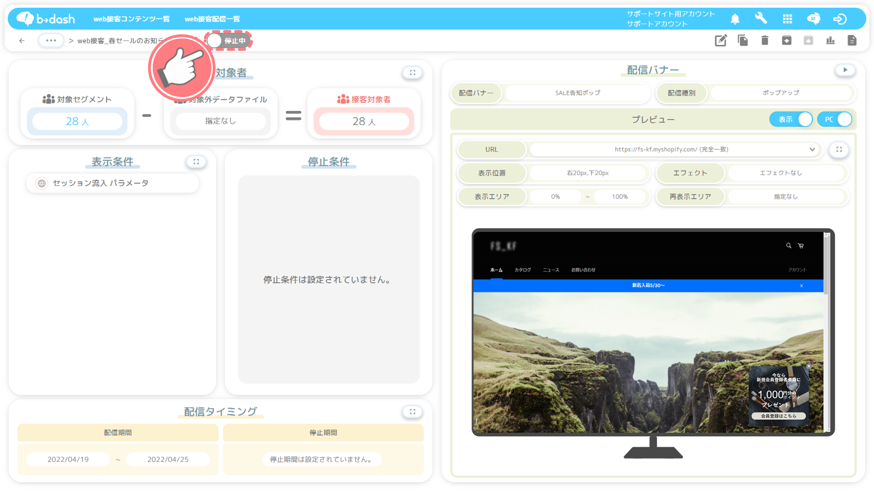Click the support chat bubble icon
The height and width of the screenshot is (491, 874).
coord(813,18)
